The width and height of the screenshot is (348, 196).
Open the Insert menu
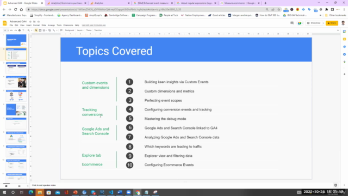click(29, 26)
